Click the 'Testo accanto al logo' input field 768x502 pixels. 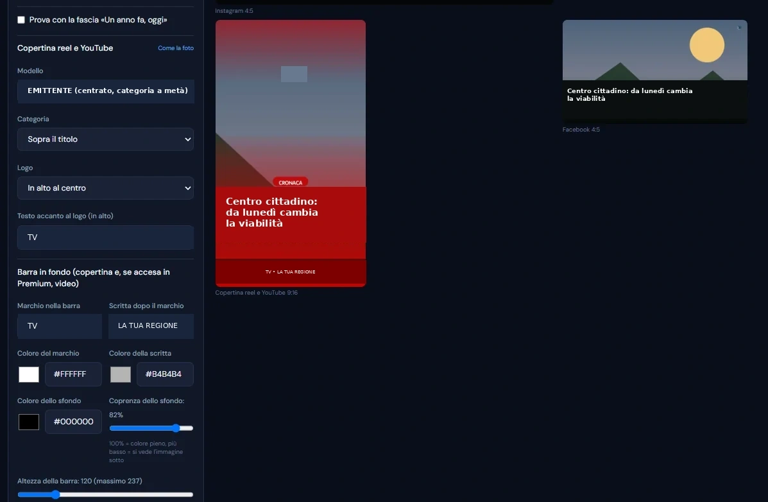coord(105,238)
